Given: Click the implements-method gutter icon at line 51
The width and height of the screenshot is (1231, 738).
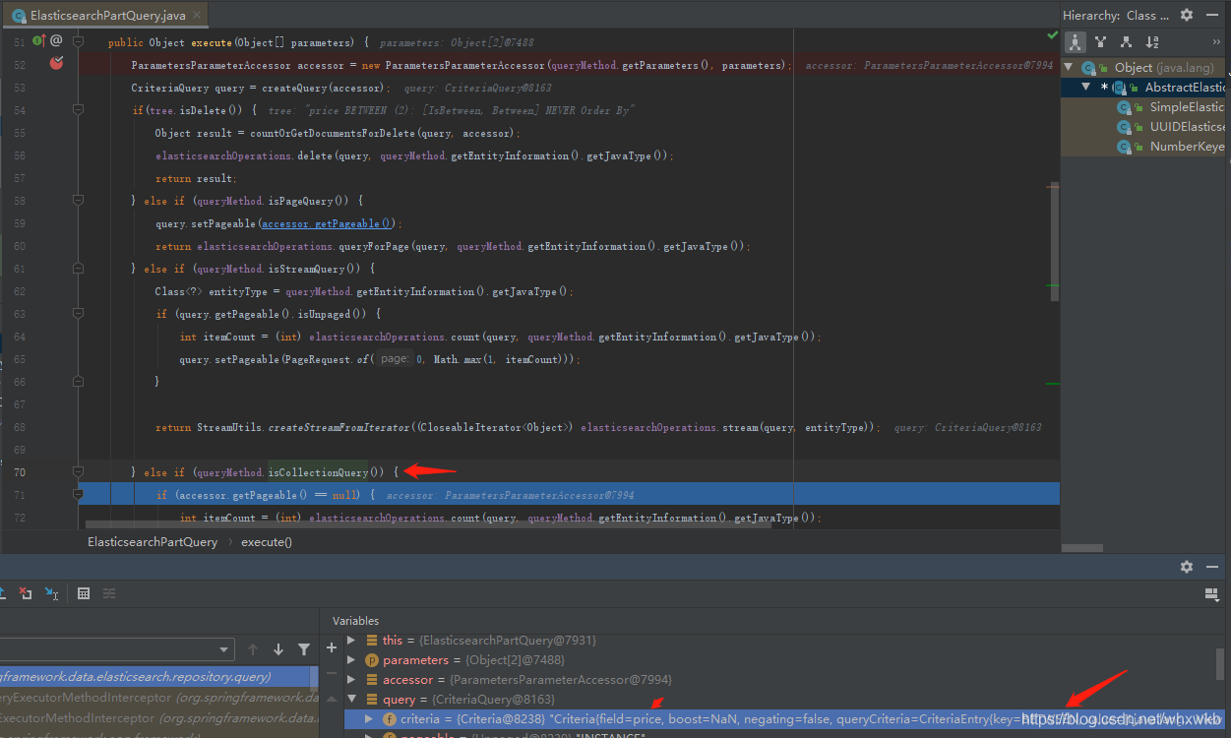Looking at the screenshot, I should [38, 40].
